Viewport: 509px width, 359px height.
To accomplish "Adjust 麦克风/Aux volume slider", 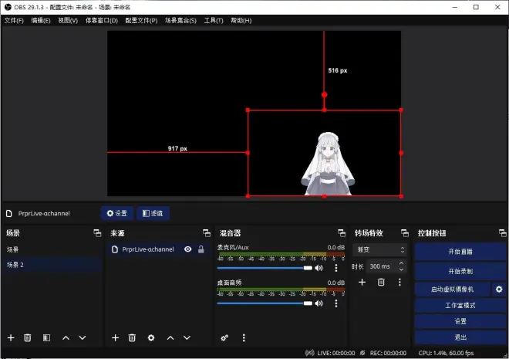I will coord(265,268).
